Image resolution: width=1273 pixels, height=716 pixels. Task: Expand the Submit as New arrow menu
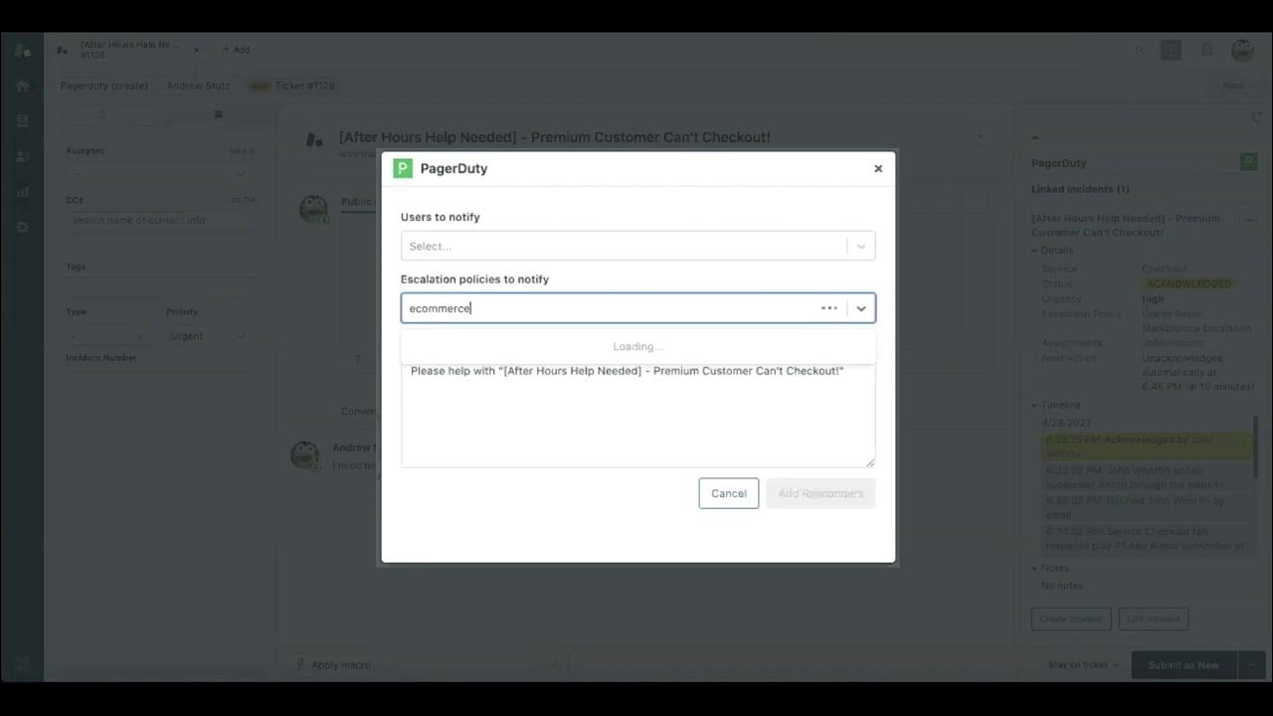pos(1250,664)
